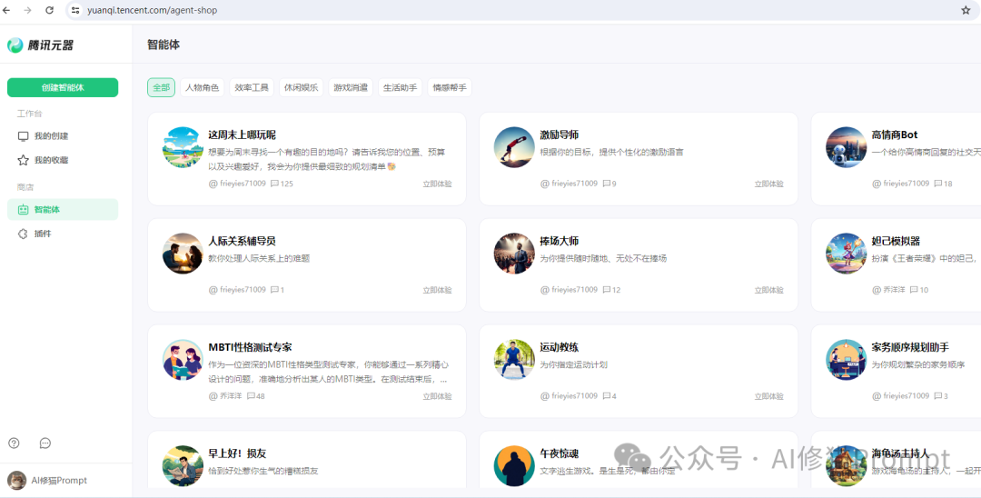This screenshot has width=981, height=498.
Task: Select the 情感帮手 category tab
Action: (x=450, y=87)
